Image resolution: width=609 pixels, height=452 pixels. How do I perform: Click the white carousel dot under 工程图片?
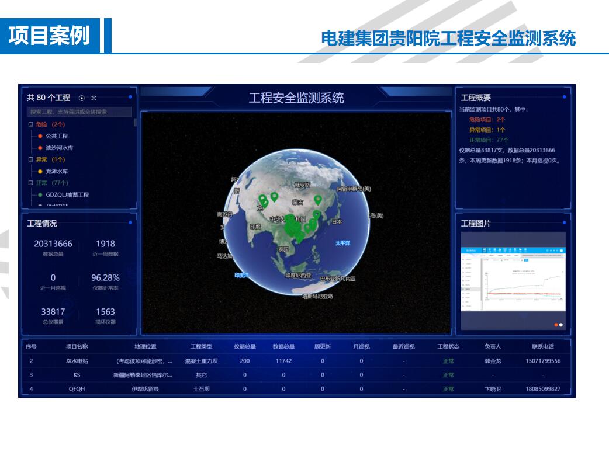[561, 325]
